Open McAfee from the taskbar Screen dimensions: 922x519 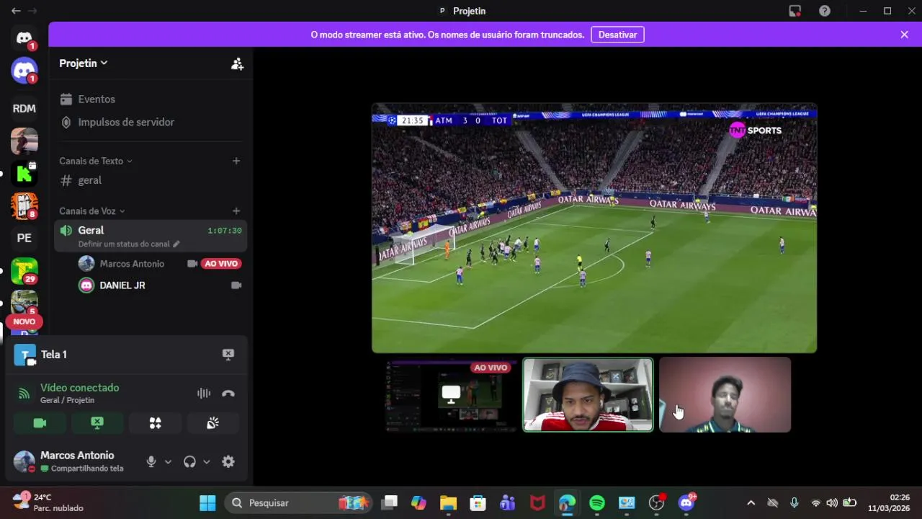pyautogui.click(x=537, y=503)
